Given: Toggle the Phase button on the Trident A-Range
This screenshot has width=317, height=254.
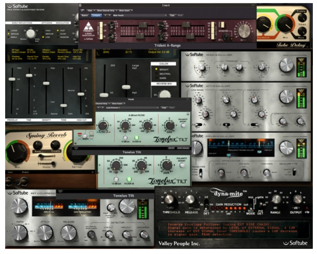Looking at the screenshot, I should (x=222, y=25).
